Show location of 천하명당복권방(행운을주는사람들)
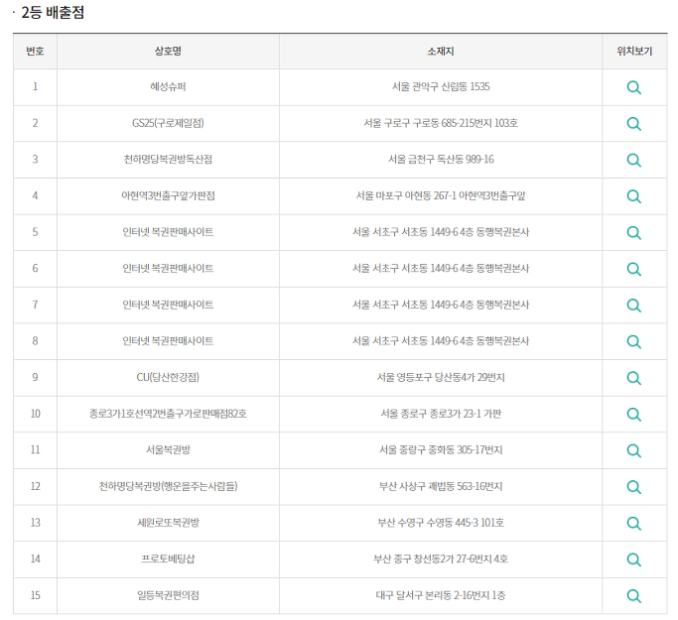678x620 pixels. coord(633,486)
